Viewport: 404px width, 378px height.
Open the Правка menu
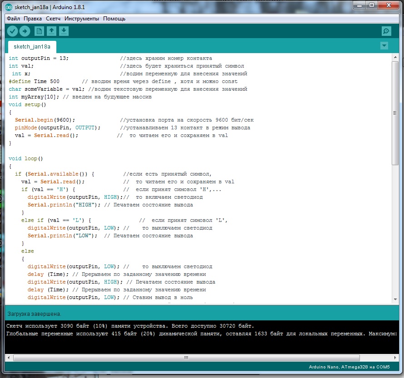coord(32,19)
